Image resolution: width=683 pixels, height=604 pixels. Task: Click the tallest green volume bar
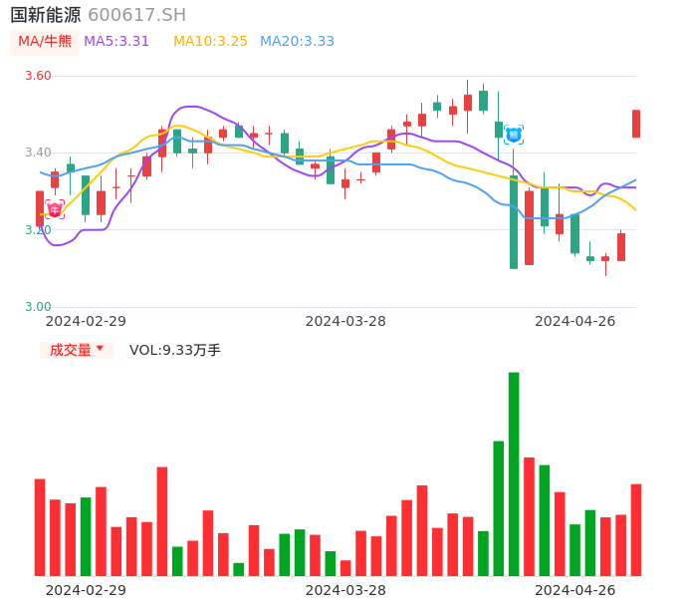tap(514, 473)
